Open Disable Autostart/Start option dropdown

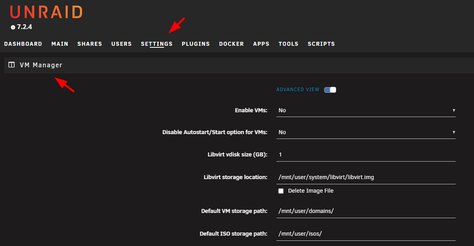pyautogui.click(x=366, y=132)
